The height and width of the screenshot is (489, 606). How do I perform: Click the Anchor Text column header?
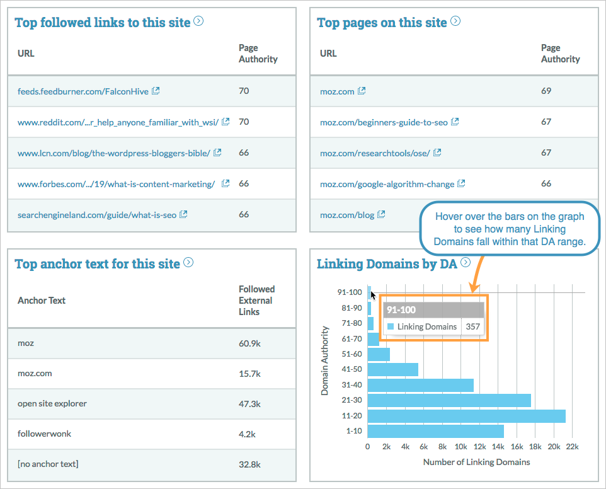pos(42,301)
